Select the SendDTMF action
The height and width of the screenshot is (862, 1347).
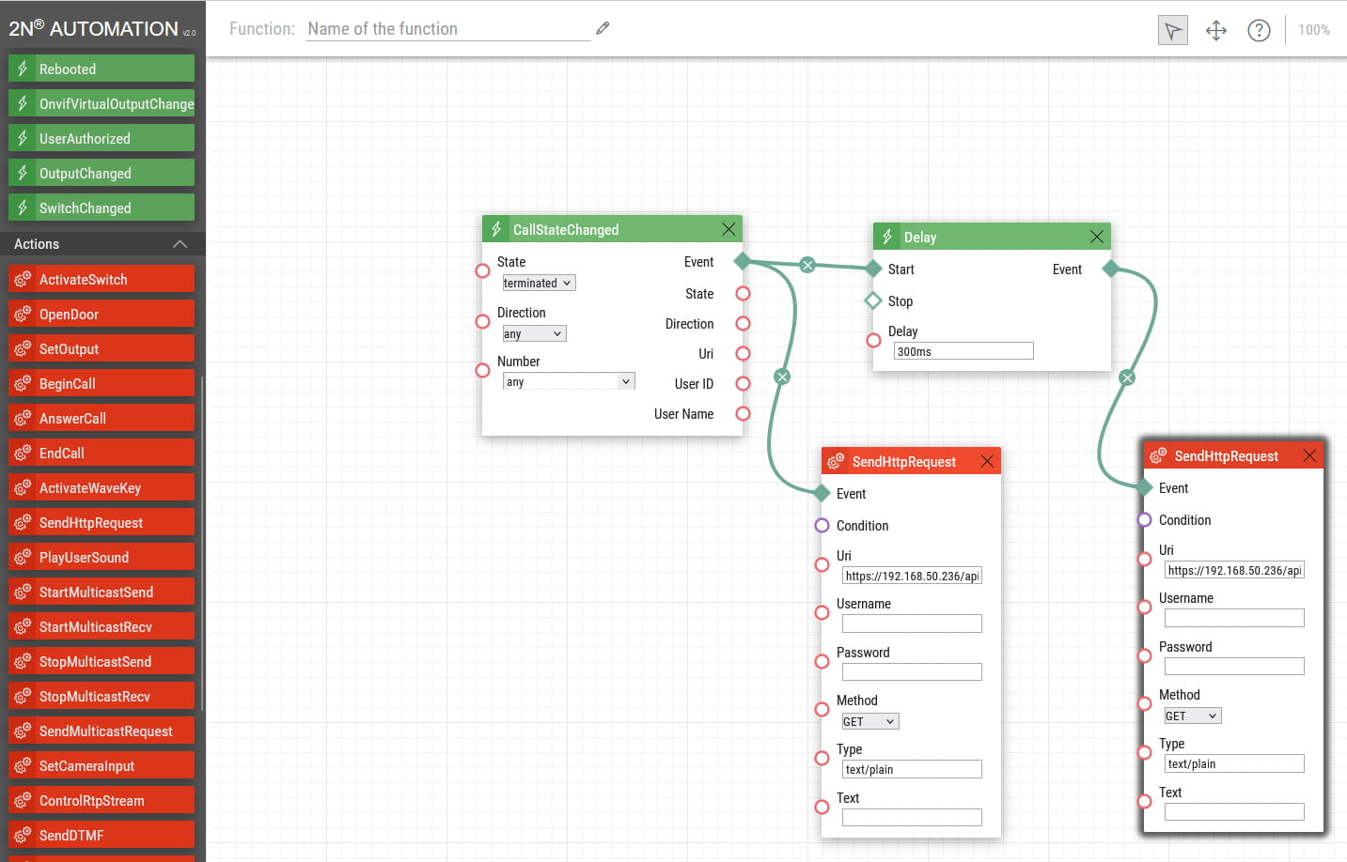pos(102,835)
